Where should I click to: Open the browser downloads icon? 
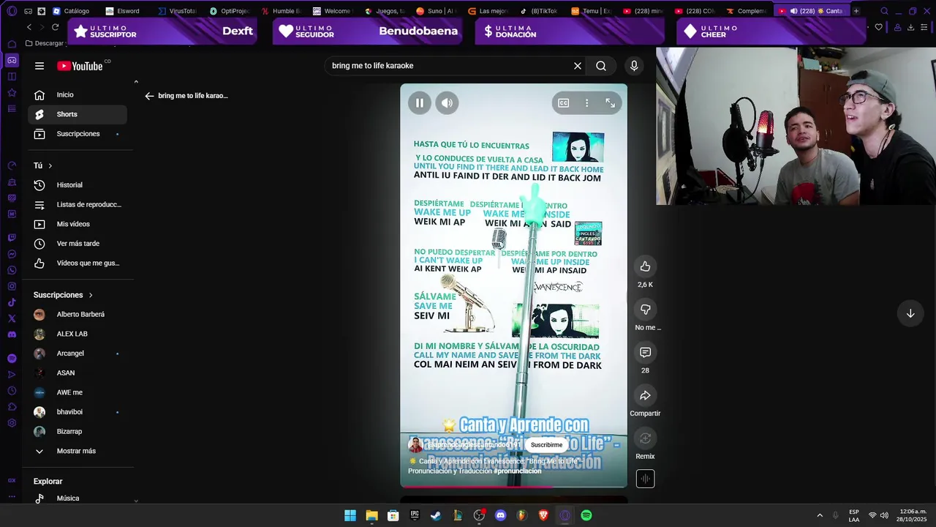(x=910, y=27)
